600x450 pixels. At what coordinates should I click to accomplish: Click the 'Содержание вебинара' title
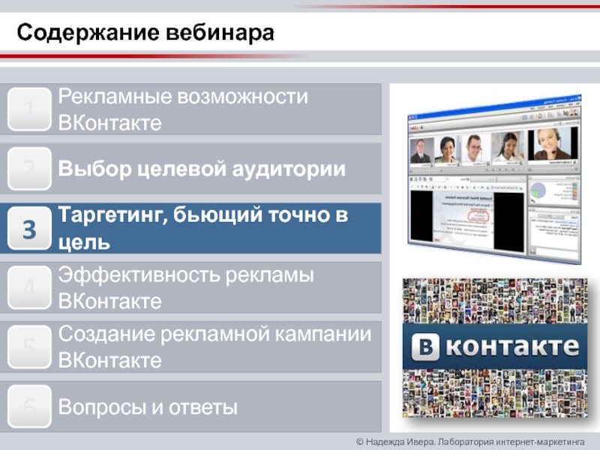(x=145, y=32)
